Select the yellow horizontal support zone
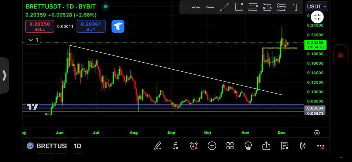The image size is (352, 162). [x=280, y=48]
